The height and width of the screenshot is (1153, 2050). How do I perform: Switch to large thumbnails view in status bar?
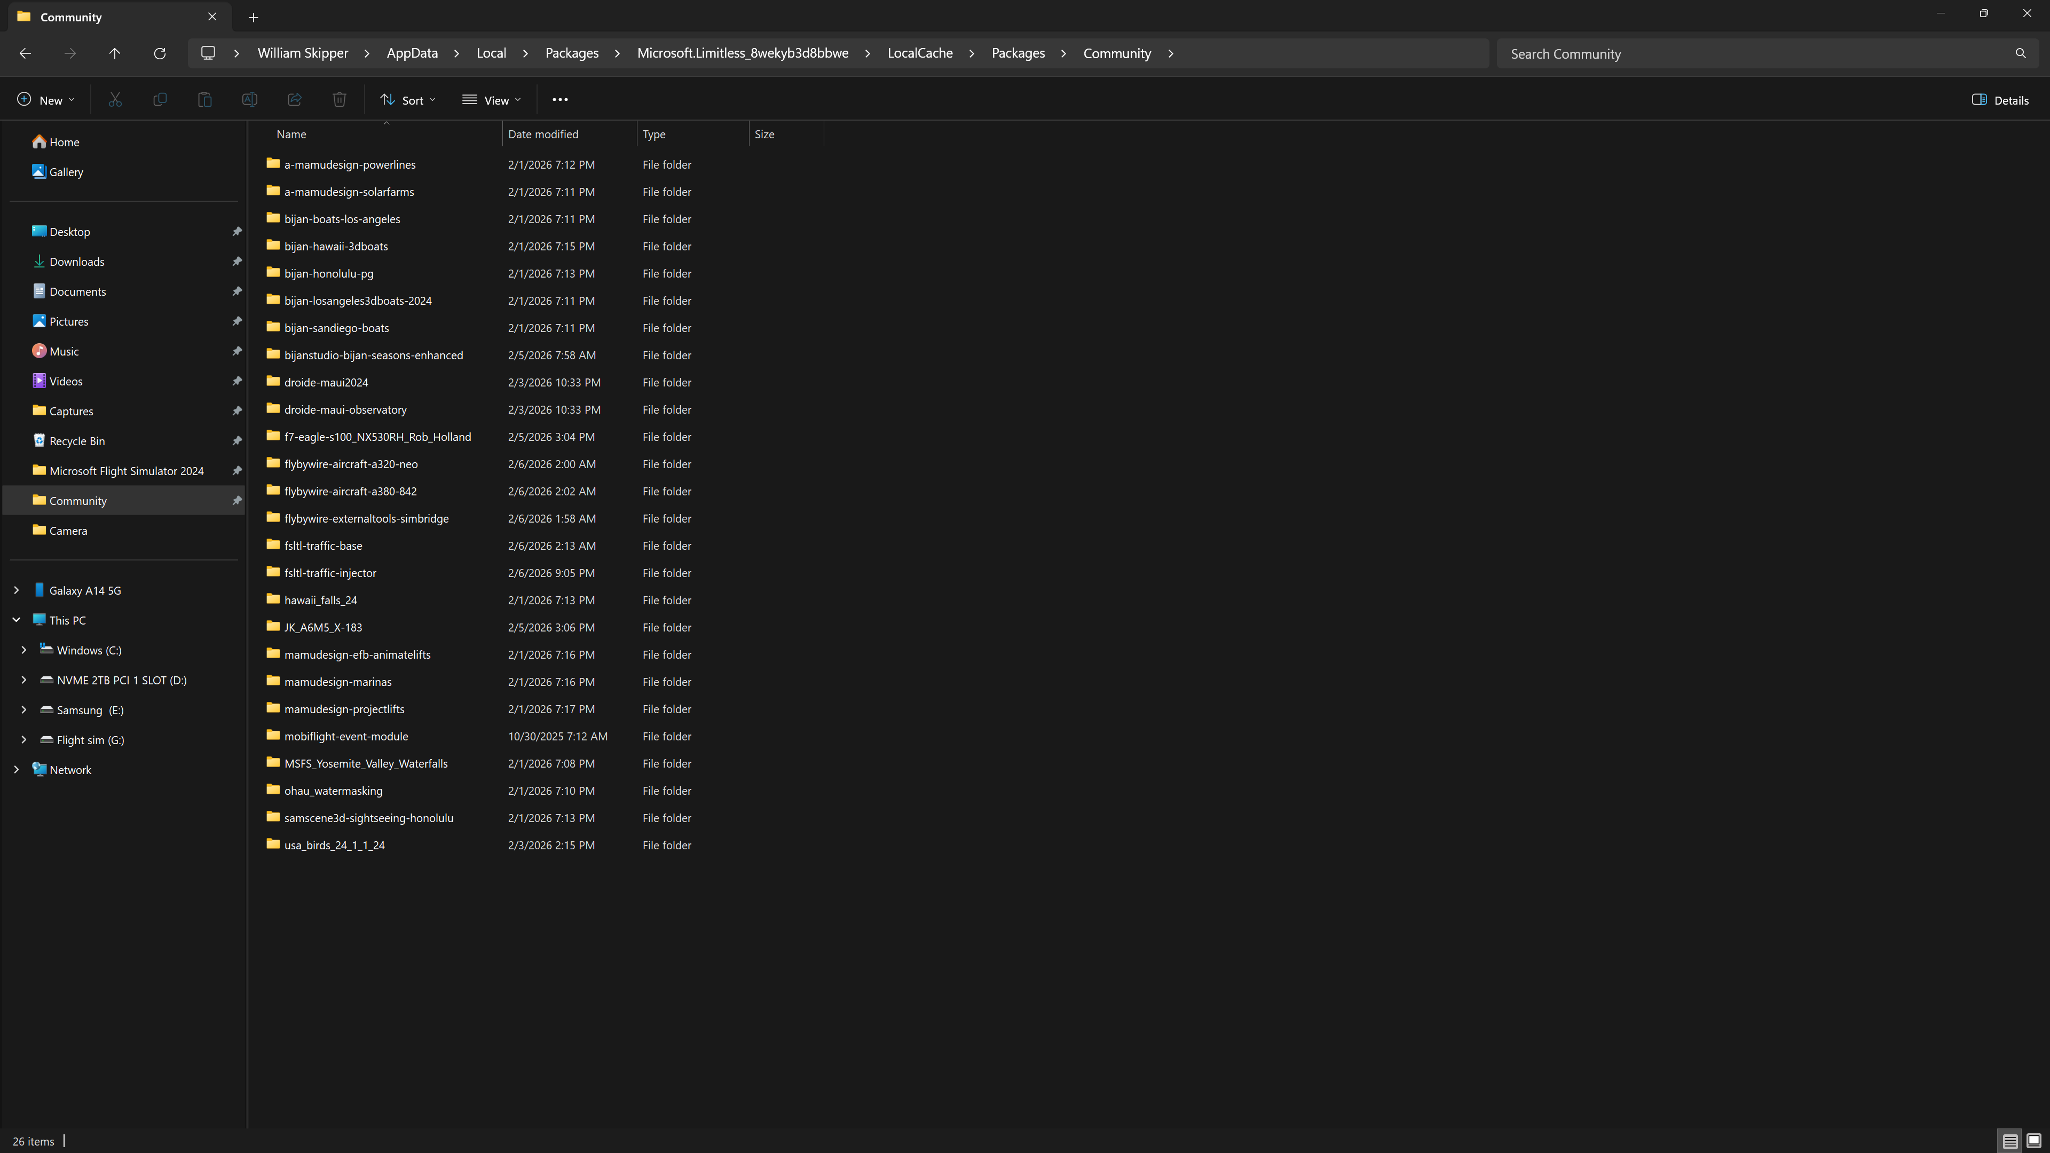pos(2034,1141)
